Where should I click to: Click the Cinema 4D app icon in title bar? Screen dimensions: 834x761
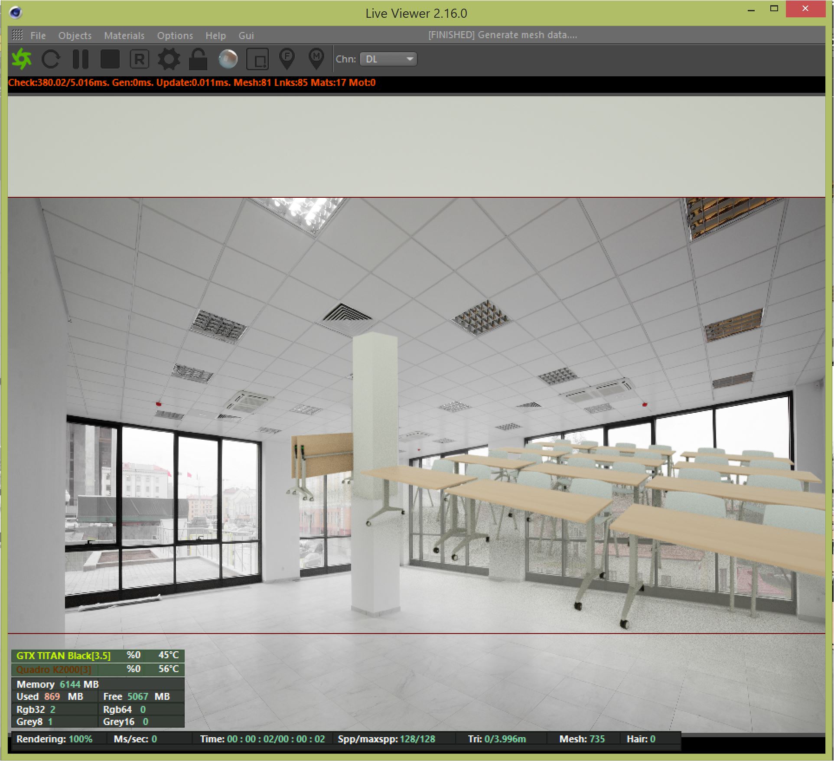tap(16, 13)
